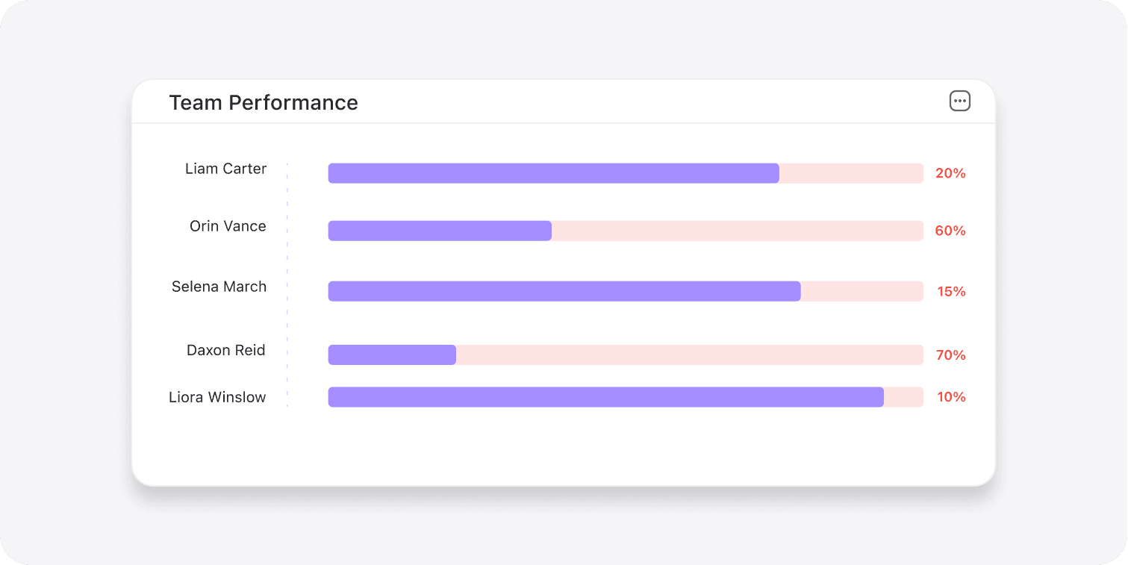The height and width of the screenshot is (565, 1128).
Task: Select Orin Vance's name label
Action: click(228, 226)
